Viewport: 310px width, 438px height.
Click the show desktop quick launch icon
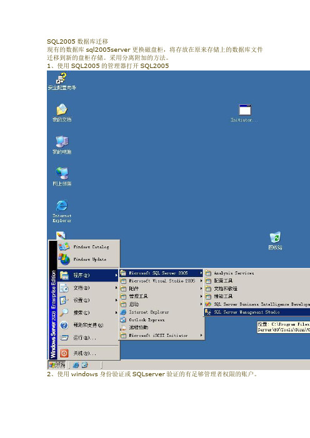[84, 365]
